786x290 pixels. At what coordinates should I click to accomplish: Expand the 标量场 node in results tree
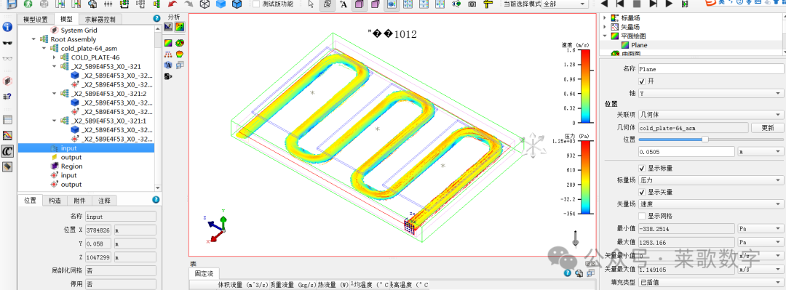(x=605, y=17)
